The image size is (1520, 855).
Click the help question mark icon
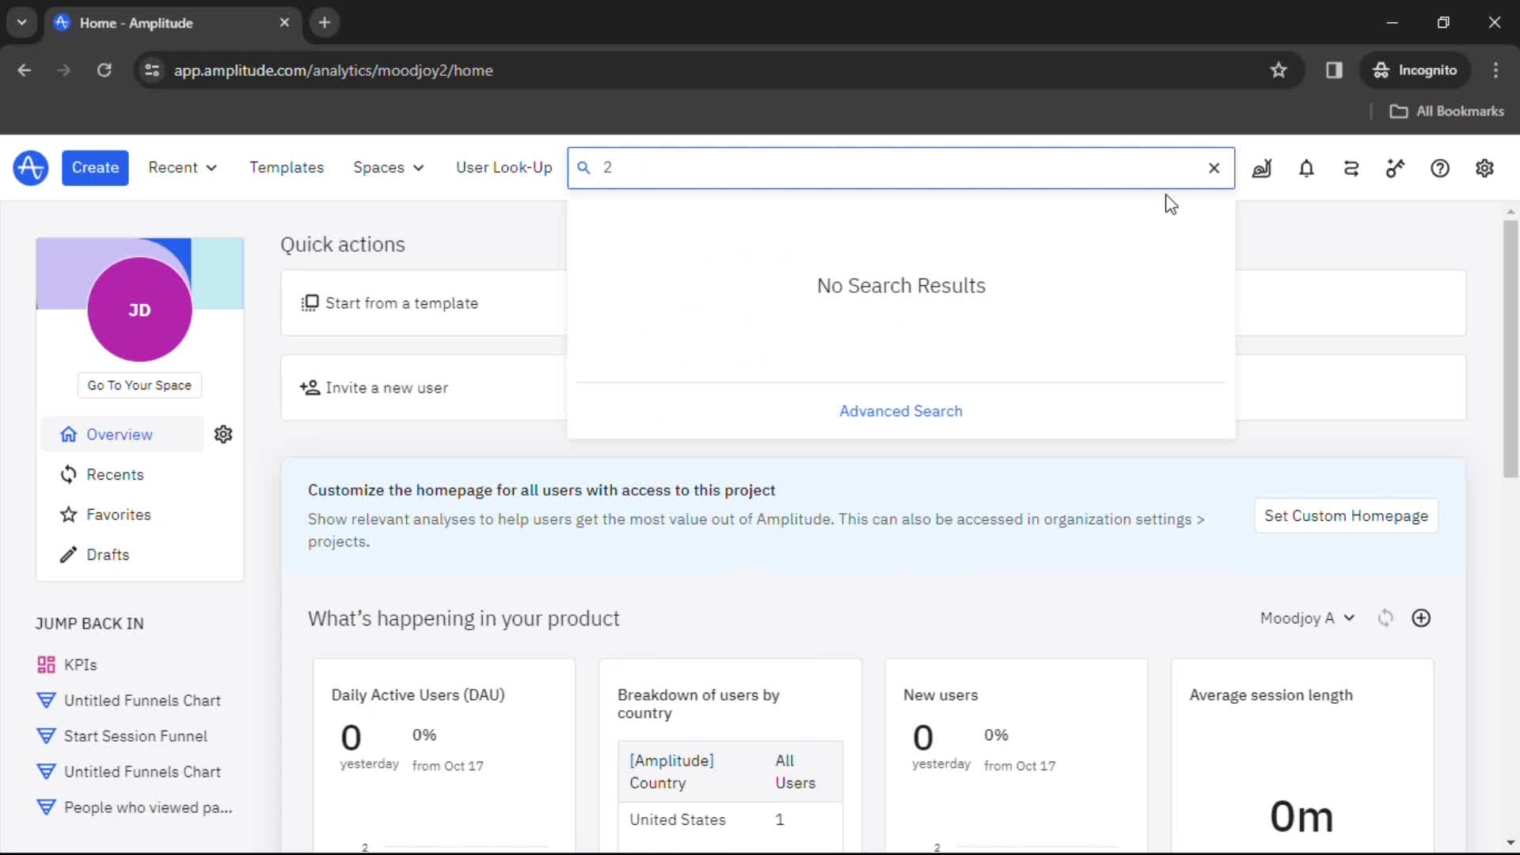(1441, 167)
